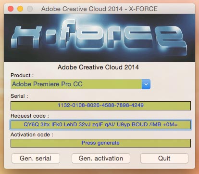This screenshot has width=199, height=174.
Task: Open the Product dropdown arrow
Action: pyautogui.click(x=146, y=84)
